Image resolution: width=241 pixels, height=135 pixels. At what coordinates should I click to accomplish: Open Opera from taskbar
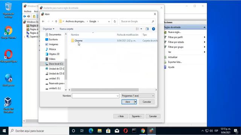(125, 131)
